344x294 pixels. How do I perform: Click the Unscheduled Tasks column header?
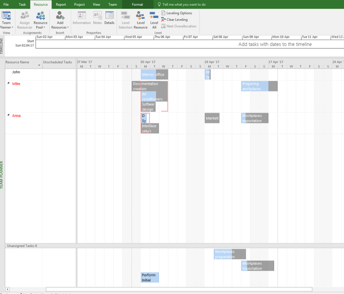click(57, 62)
